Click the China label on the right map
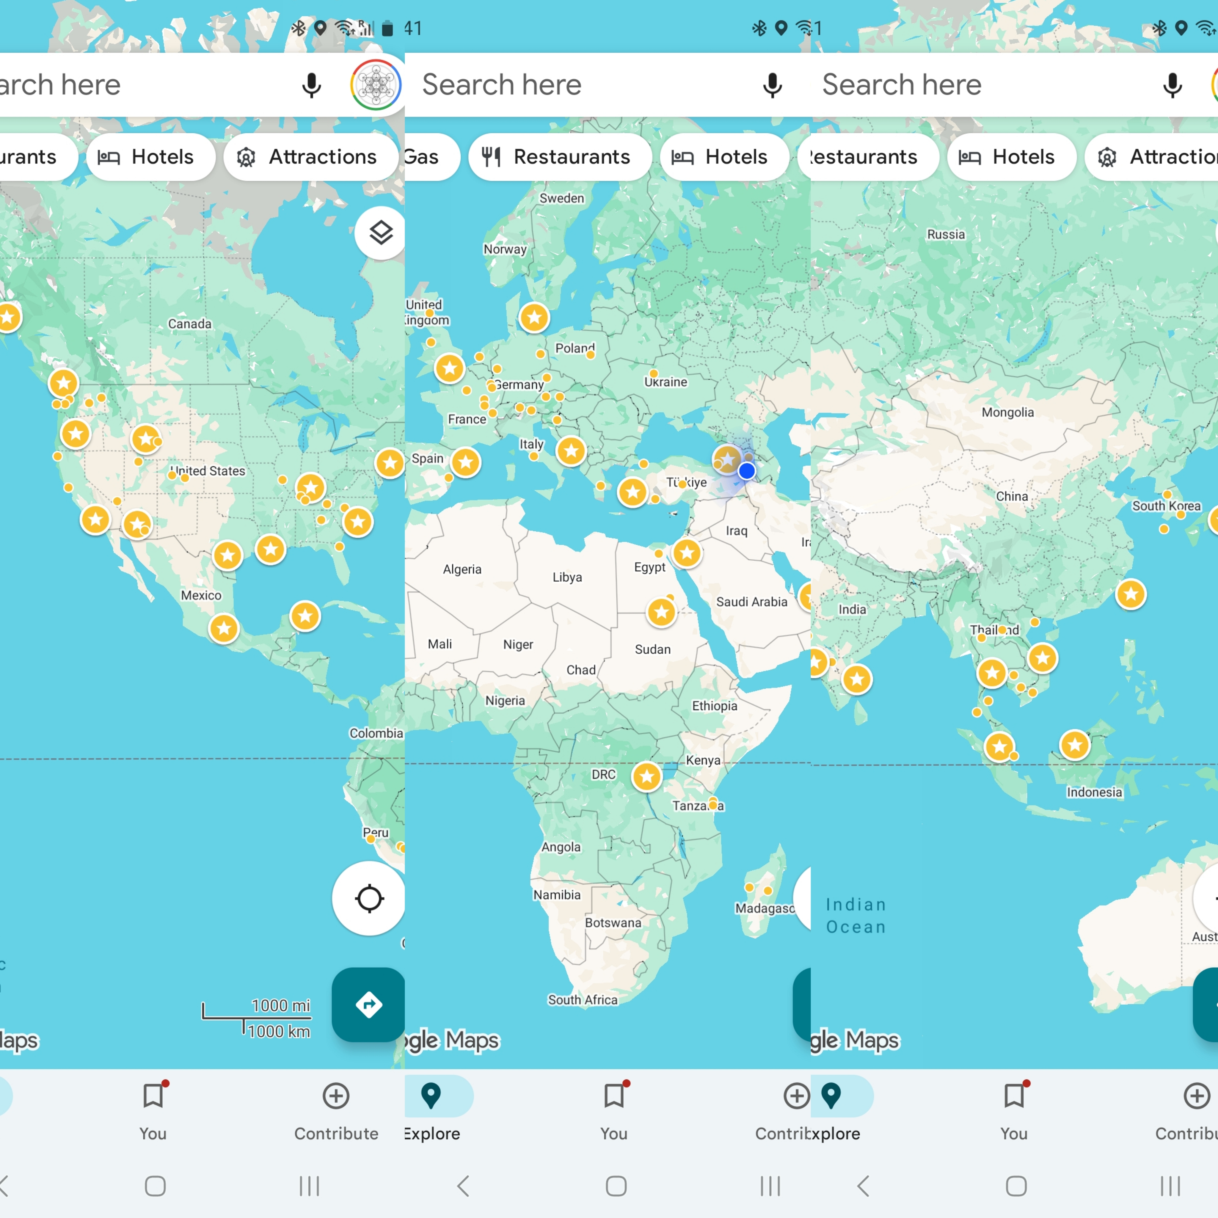Viewport: 1218px width, 1218px height. [x=1012, y=497]
